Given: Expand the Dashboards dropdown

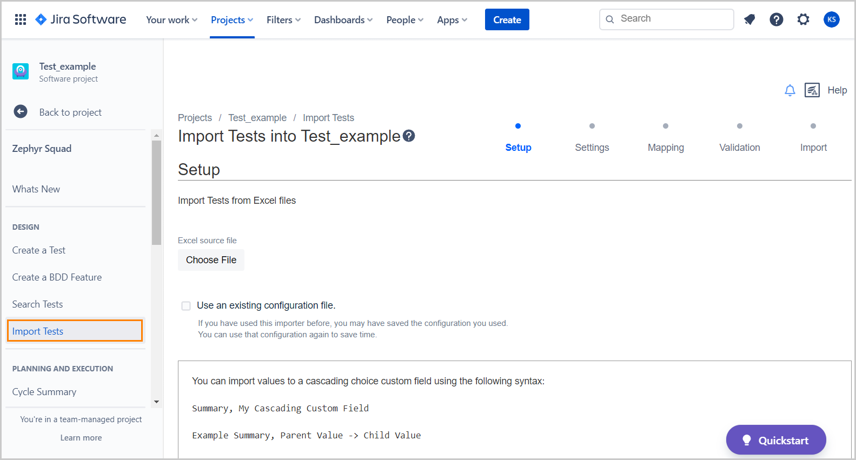Looking at the screenshot, I should [343, 20].
